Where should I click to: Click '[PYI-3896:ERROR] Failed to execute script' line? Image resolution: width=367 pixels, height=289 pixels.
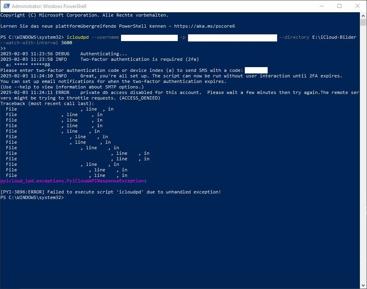pos(110,192)
